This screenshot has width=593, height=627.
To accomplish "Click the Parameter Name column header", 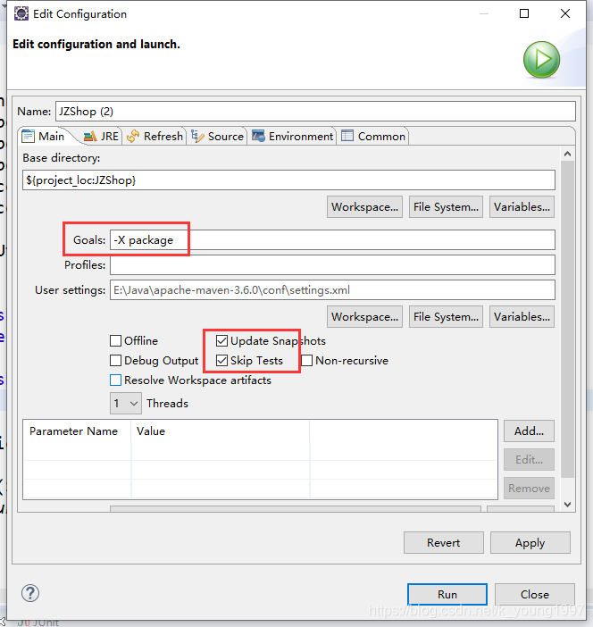I will (x=77, y=431).
